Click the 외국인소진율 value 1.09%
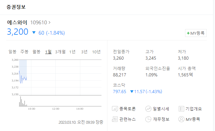The width and height of the screenshot is (215, 131). [x=151, y=75]
